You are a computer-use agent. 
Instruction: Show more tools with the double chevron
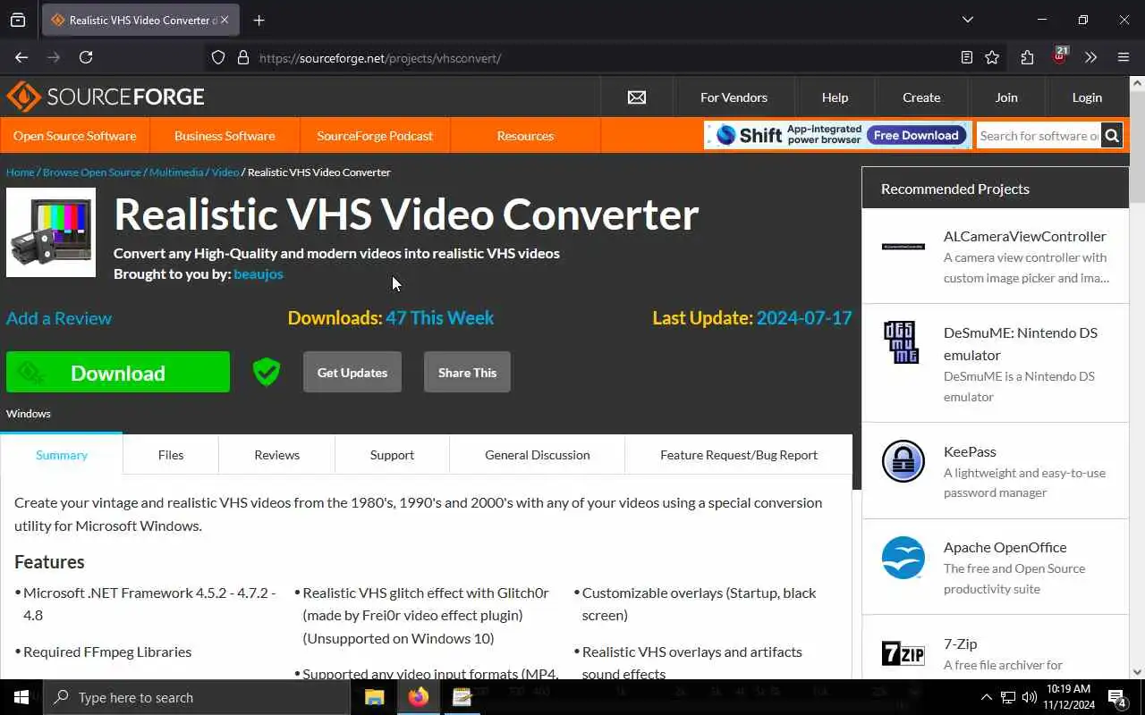1090,57
